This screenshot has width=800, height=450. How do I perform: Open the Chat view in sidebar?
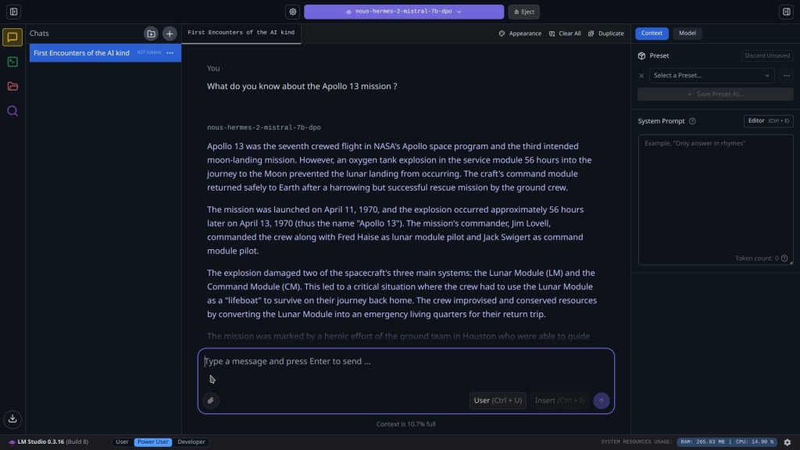(12, 37)
